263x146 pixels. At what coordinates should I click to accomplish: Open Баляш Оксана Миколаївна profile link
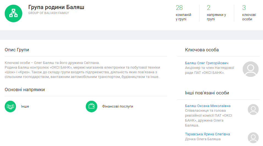[x=208, y=106]
